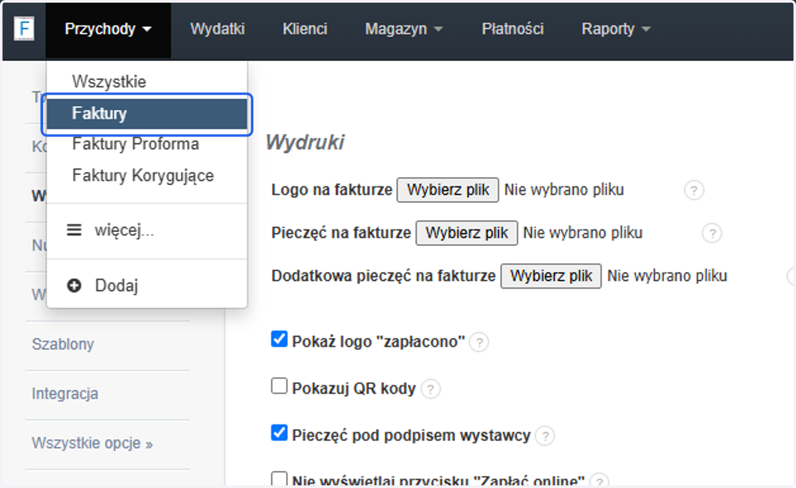Select Wszystkie in Przychody menu

pyautogui.click(x=147, y=82)
